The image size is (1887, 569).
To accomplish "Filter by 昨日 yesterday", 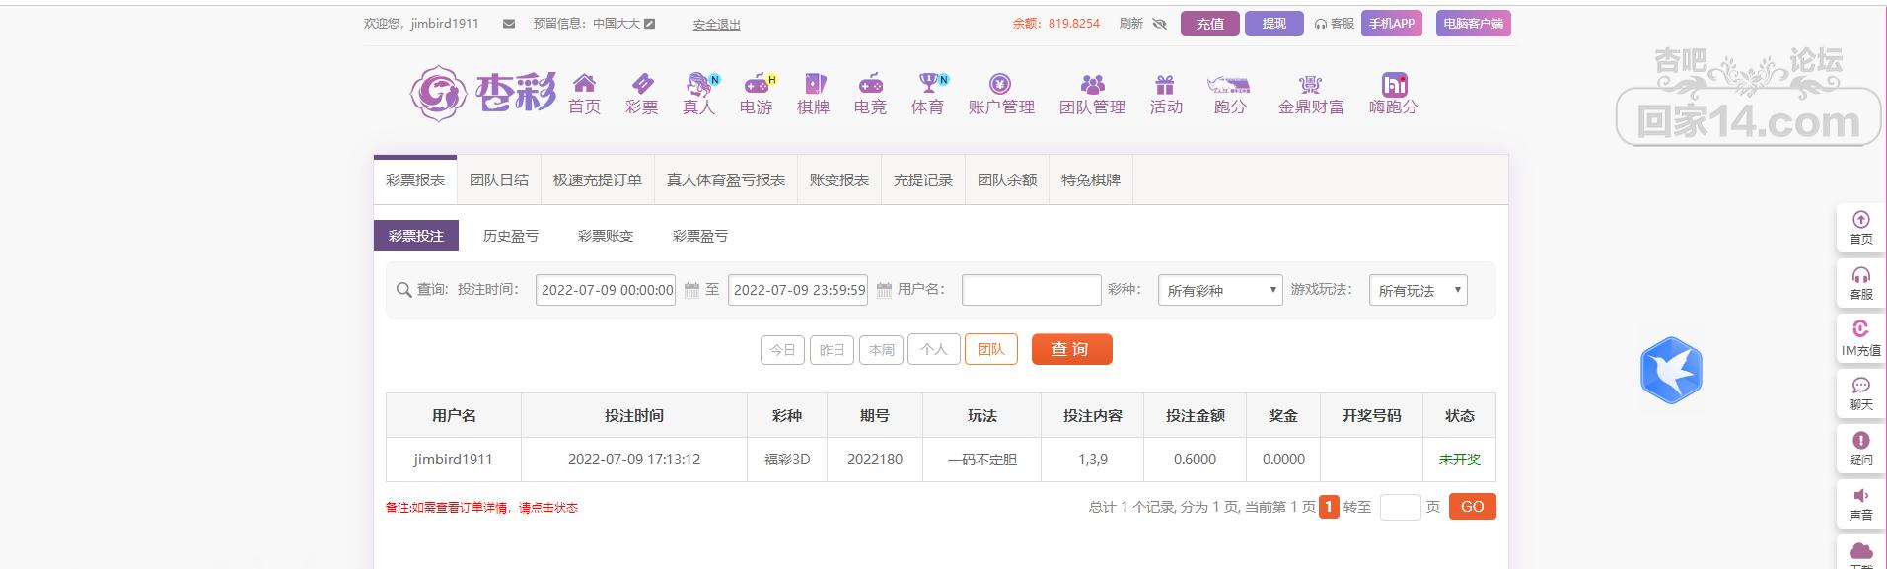I will [832, 350].
